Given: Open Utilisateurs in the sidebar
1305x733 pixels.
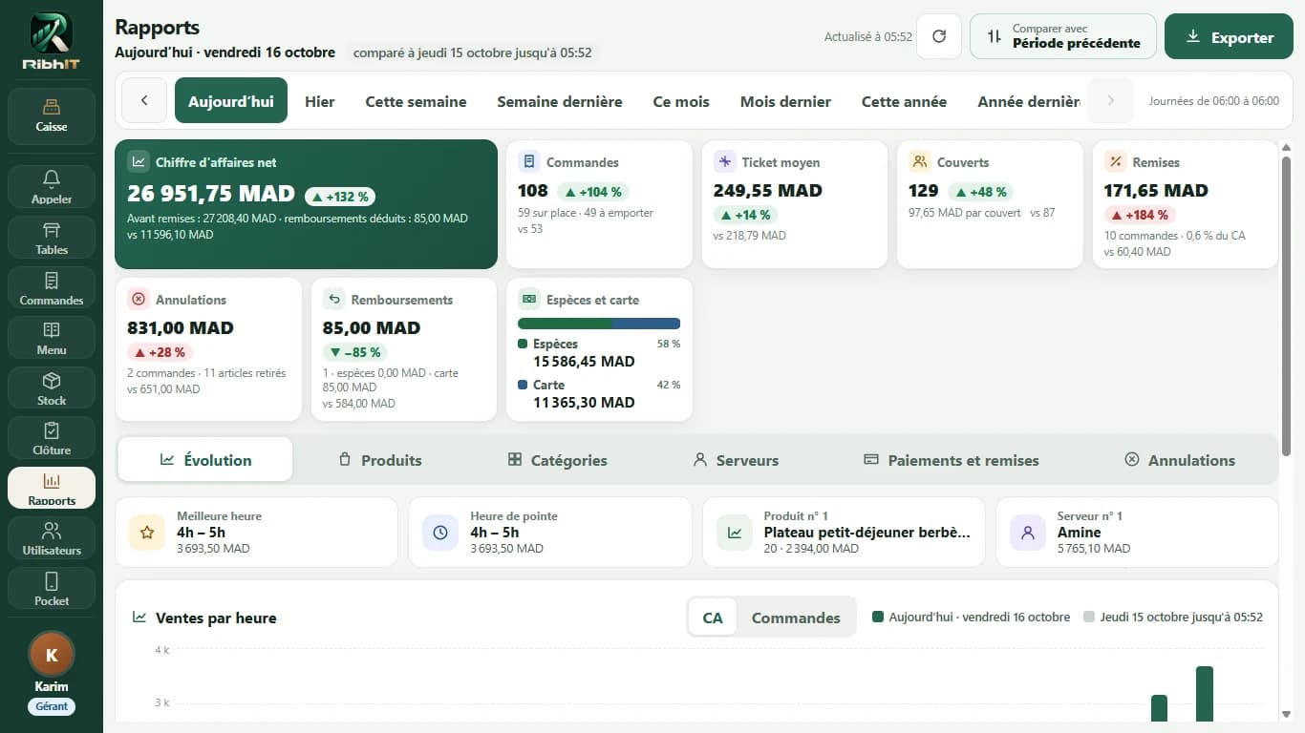Looking at the screenshot, I should tap(52, 537).
